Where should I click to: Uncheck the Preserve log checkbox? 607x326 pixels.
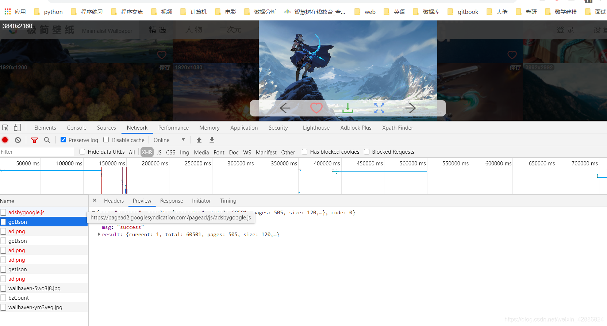click(64, 140)
